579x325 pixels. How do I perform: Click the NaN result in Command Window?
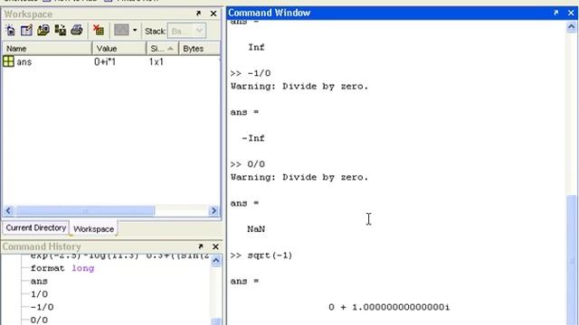coord(256,229)
